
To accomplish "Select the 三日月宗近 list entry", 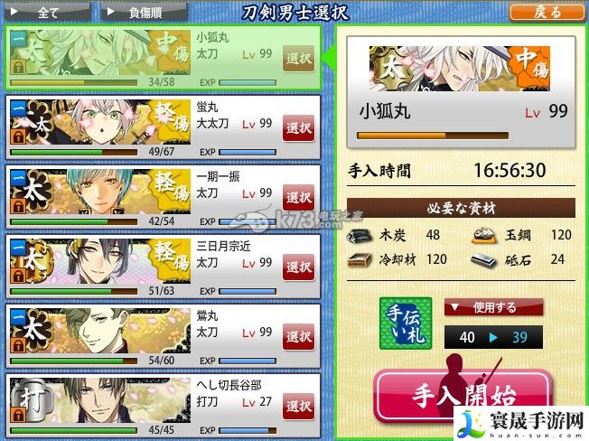I will click(163, 267).
